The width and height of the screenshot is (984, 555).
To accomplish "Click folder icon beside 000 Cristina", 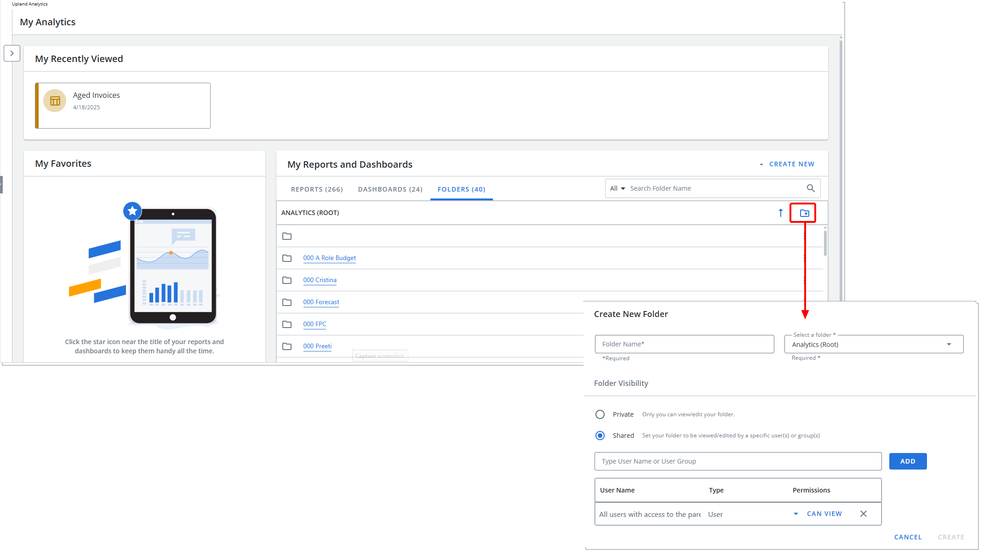I will click(x=287, y=280).
